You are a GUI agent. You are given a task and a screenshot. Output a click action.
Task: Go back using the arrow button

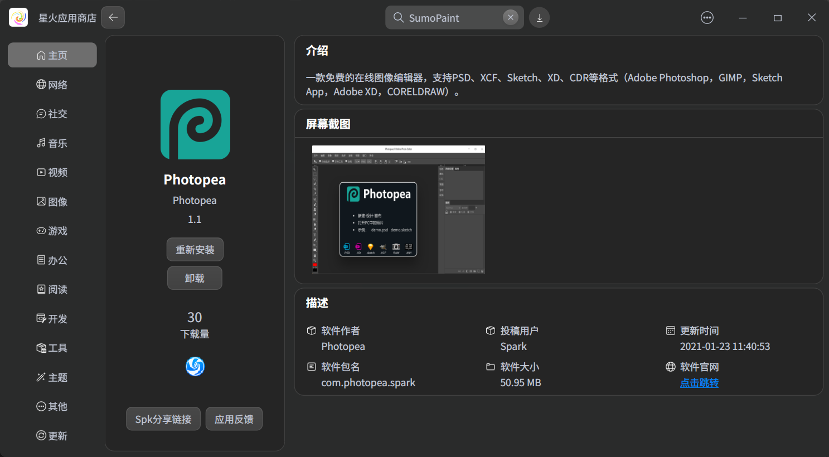pos(113,17)
